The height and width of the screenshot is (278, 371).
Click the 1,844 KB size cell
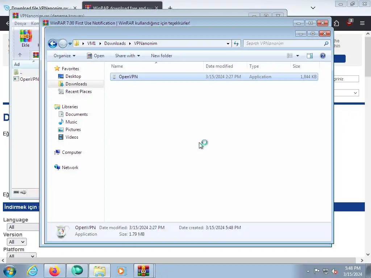[308, 77]
